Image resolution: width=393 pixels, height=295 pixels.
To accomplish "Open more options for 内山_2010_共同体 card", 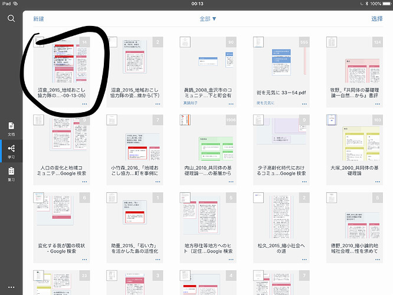I will (231, 182).
